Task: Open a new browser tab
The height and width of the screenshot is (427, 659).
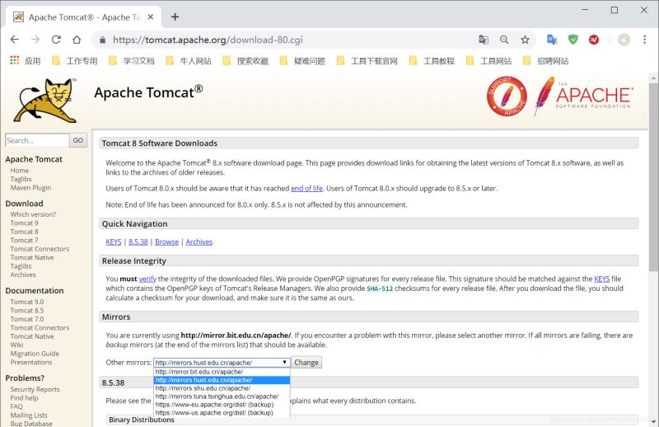Action: pos(175,16)
